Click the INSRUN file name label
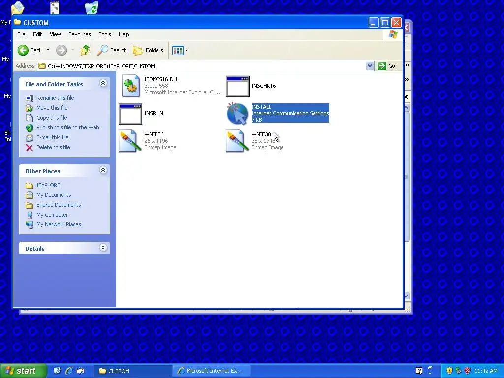 (154, 113)
